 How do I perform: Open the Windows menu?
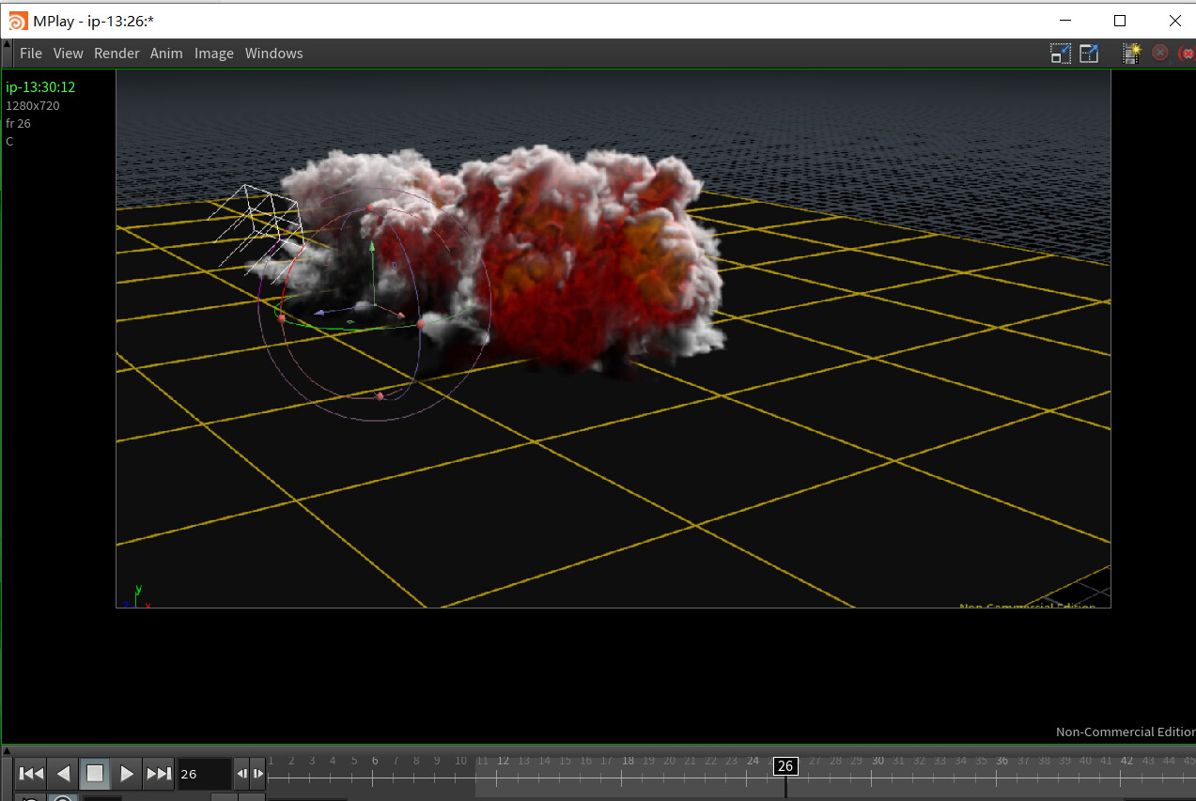click(273, 54)
